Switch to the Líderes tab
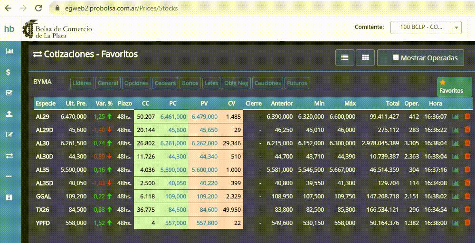Screen dimensions: 475x243 (x=82, y=83)
